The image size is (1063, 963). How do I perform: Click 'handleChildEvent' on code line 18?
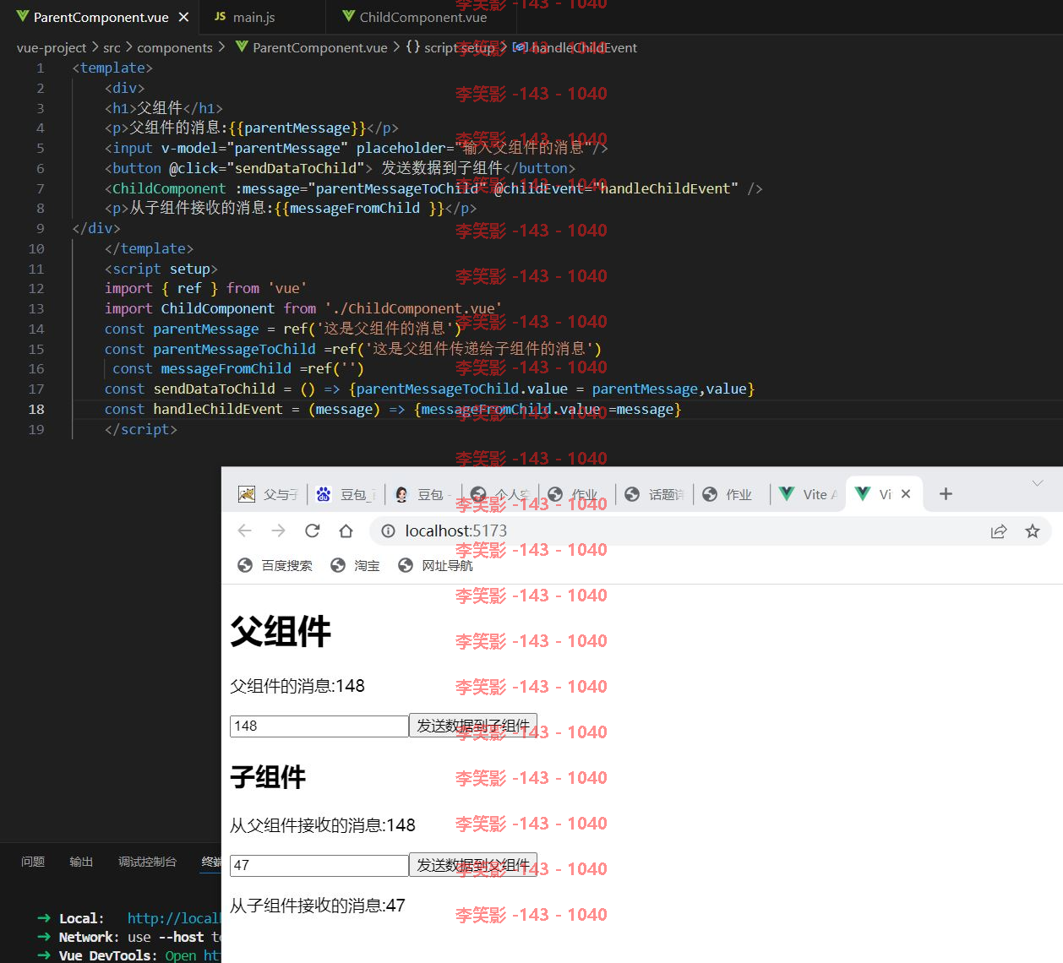click(218, 409)
